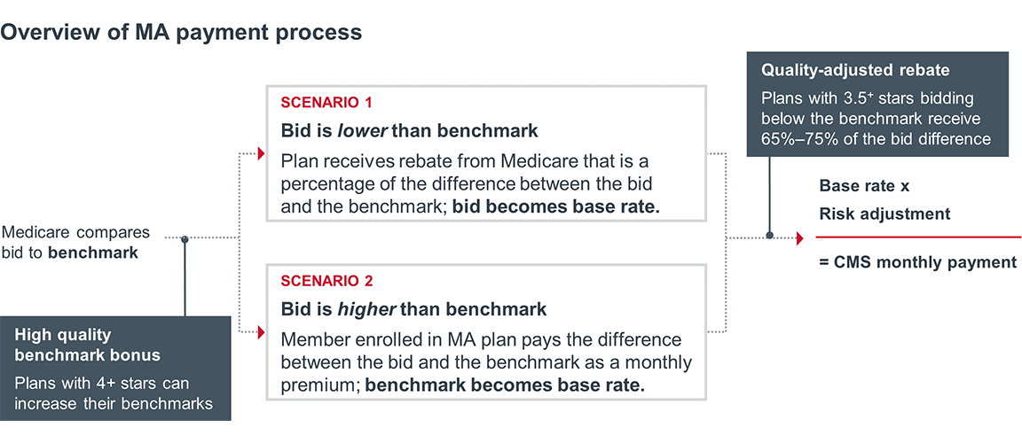The image size is (1022, 443).
Task: Click the red arrow pointing to Scenario 1
Action: tap(261, 153)
